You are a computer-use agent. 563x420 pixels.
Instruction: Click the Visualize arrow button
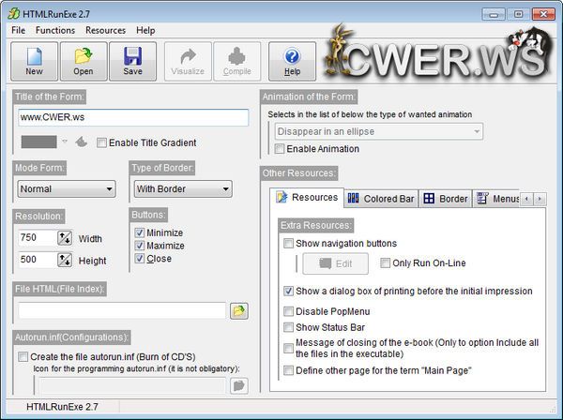[x=188, y=61]
